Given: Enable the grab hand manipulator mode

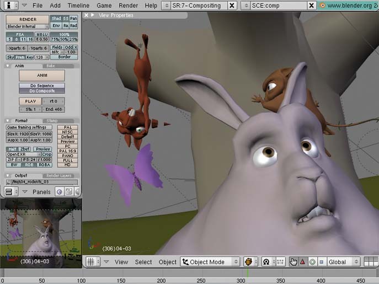Looking at the screenshot, I should (x=293, y=262).
